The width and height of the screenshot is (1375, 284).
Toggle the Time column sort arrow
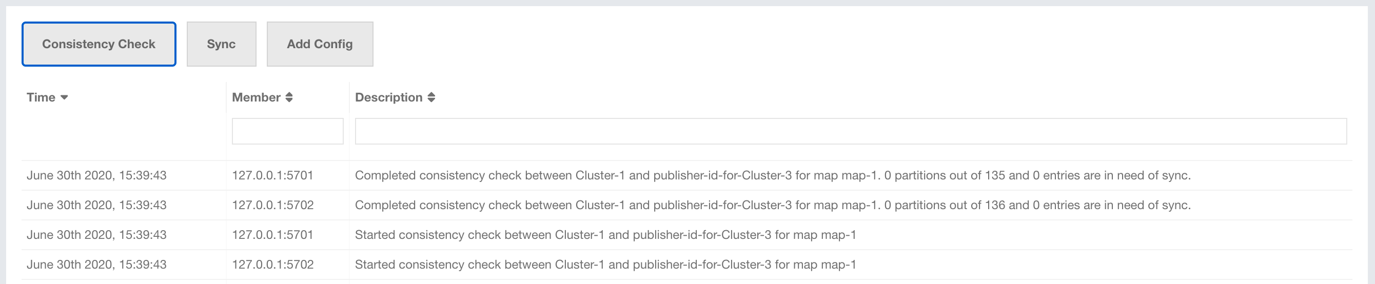pos(64,97)
